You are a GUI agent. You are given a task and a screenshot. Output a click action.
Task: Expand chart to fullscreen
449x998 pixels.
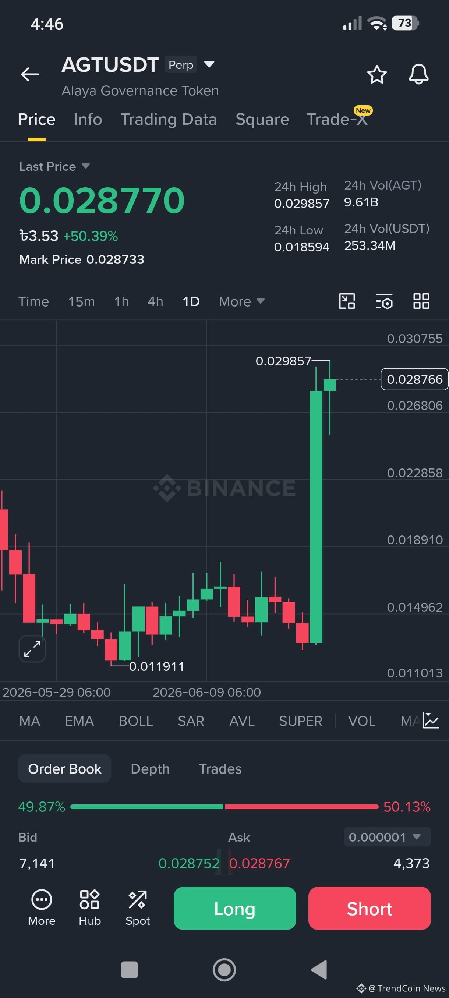(x=32, y=648)
